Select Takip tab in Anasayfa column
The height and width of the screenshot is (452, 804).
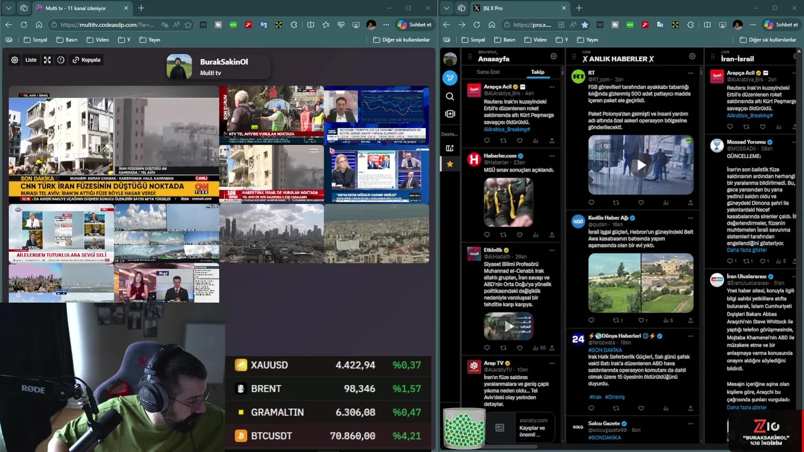(x=538, y=72)
